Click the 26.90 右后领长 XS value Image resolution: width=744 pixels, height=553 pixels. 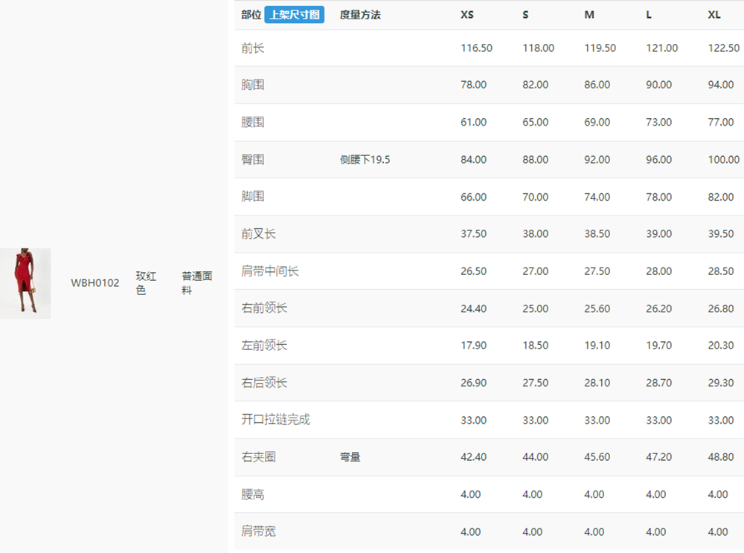coord(473,383)
